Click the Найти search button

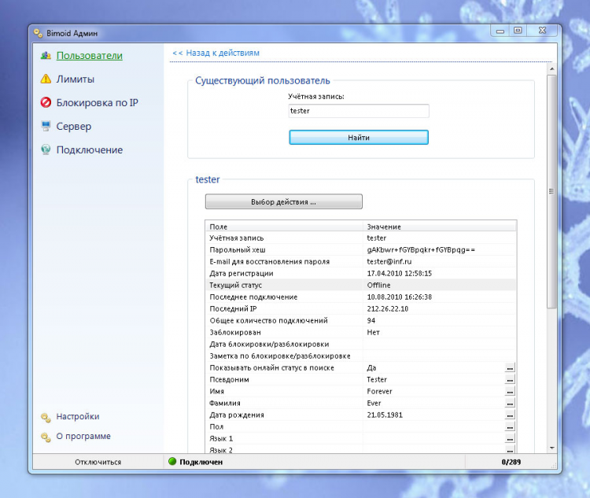click(x=359, y=138)
